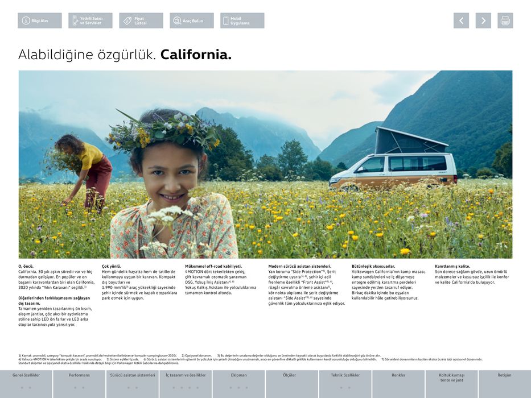Click 'Diğerlerinden farklılaşmasını sağlayan dış tasarım.' heading
The width and height of the screenshot is (531, 398).
[54, 301]
